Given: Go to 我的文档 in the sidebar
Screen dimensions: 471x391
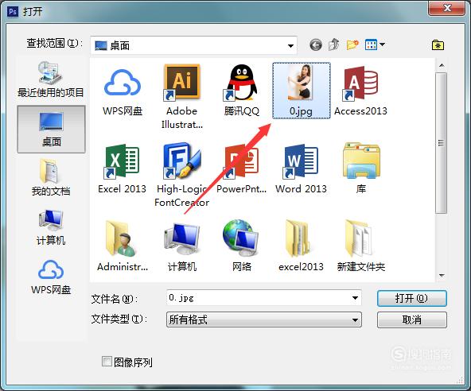Looking at the screenshot, I should (x=51, y=178).
